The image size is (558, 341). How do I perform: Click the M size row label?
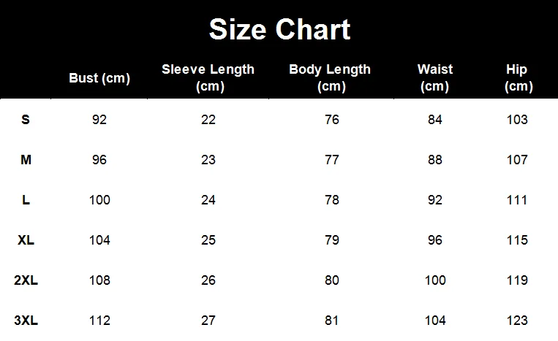[x=26, y=159]
